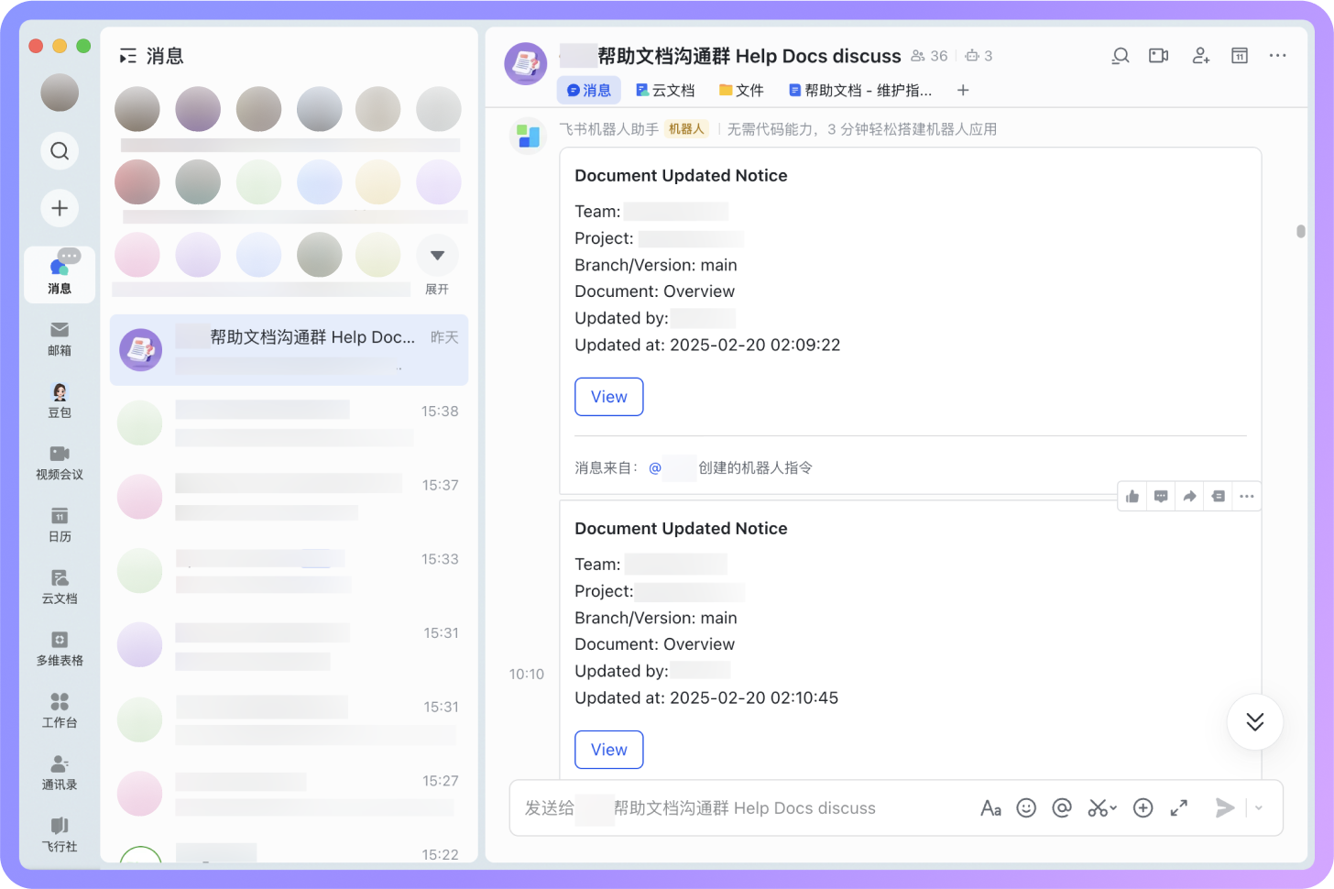Open 视频会议 video meeting in sidebar
1334x889 pixels.
[60, 463]
